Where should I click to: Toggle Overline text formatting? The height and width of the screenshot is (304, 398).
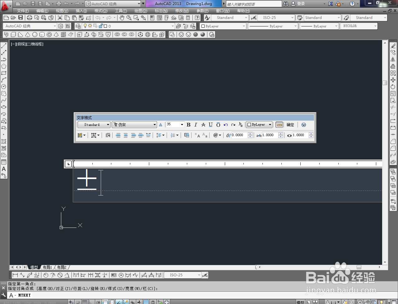[x=218, y=125]
